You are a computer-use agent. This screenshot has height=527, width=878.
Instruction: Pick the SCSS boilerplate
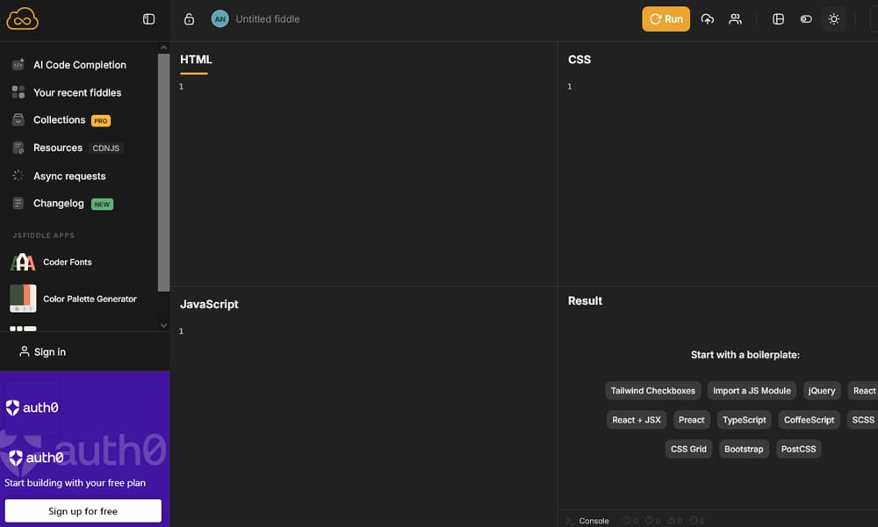862,420
